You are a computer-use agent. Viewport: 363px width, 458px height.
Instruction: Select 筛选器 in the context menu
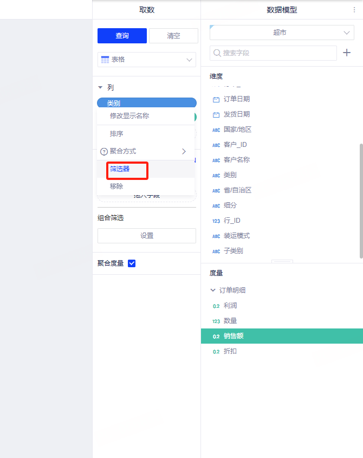[120, 169]
